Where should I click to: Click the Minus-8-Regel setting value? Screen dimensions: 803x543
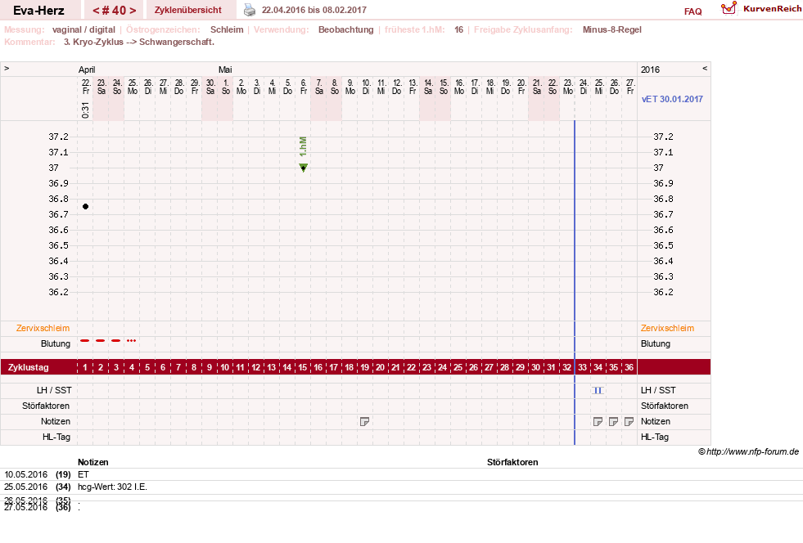(x=612, y=29)
